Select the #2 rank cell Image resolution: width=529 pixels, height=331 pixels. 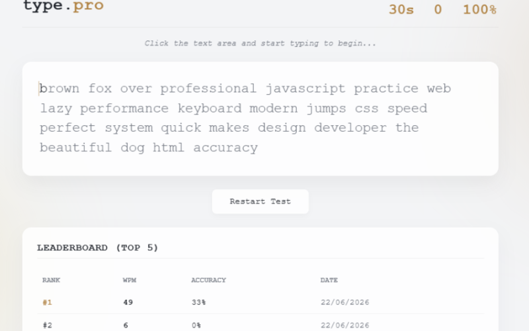(47, 325)
